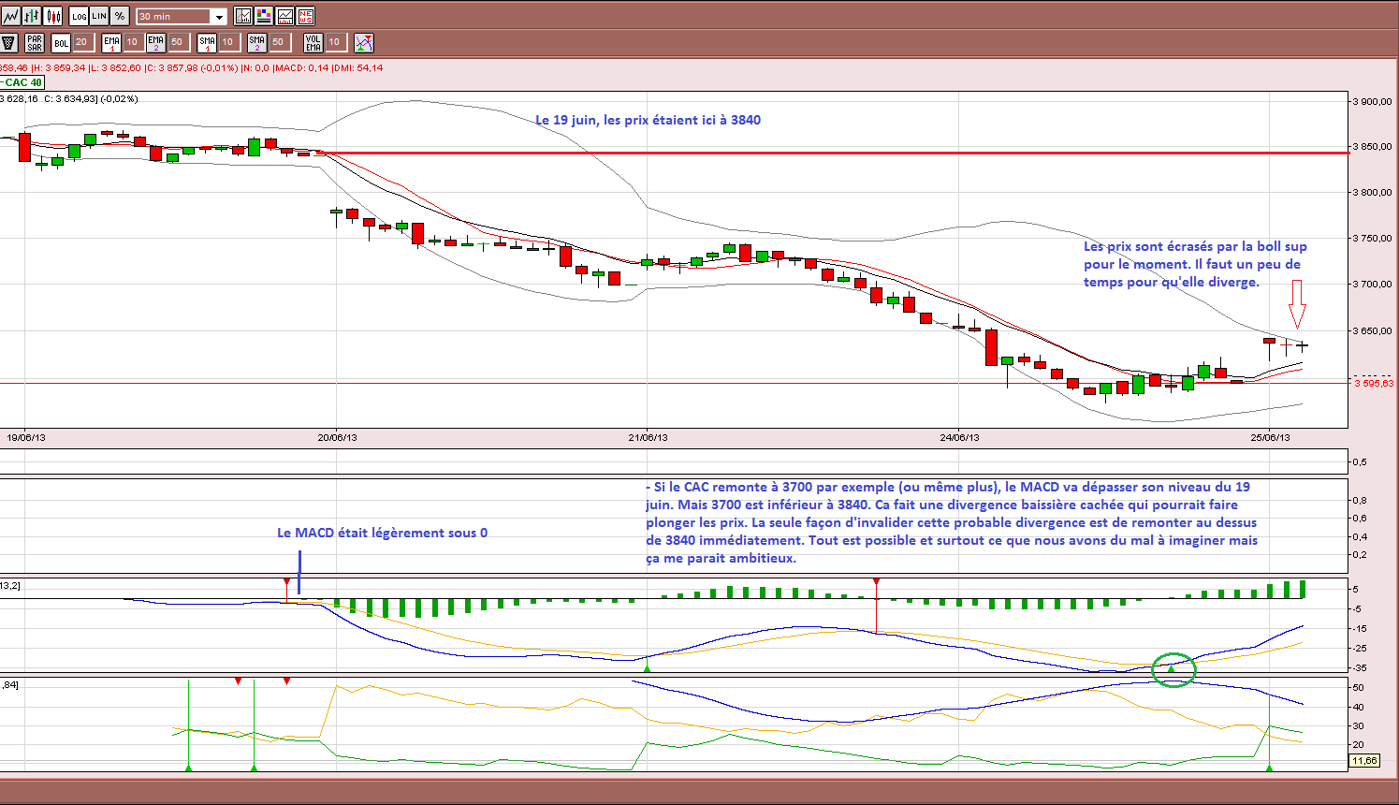Select the candlestick chart style
This screenshot has height=805, width=1399.
[53, 16]
